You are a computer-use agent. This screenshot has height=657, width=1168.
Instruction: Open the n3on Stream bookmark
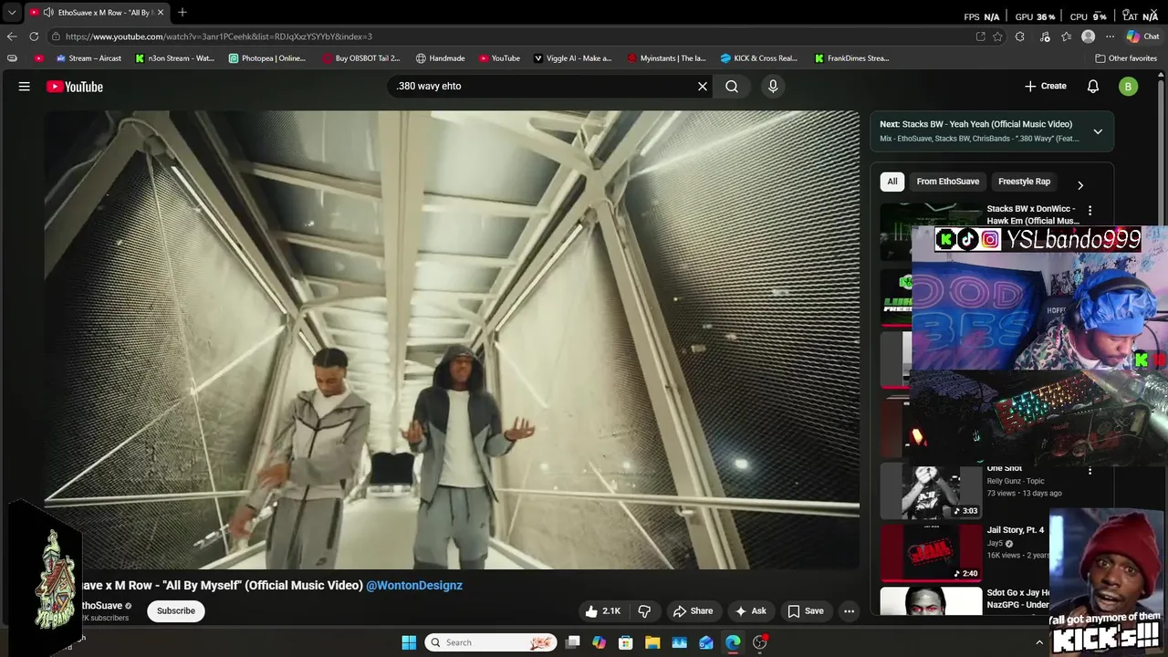coord(174,58)
